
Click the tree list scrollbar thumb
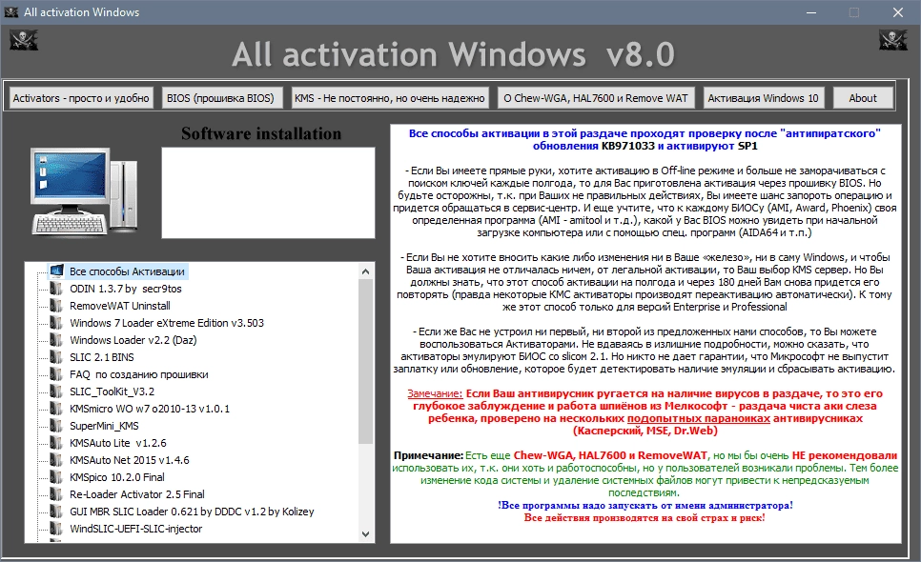coord(365,361)
